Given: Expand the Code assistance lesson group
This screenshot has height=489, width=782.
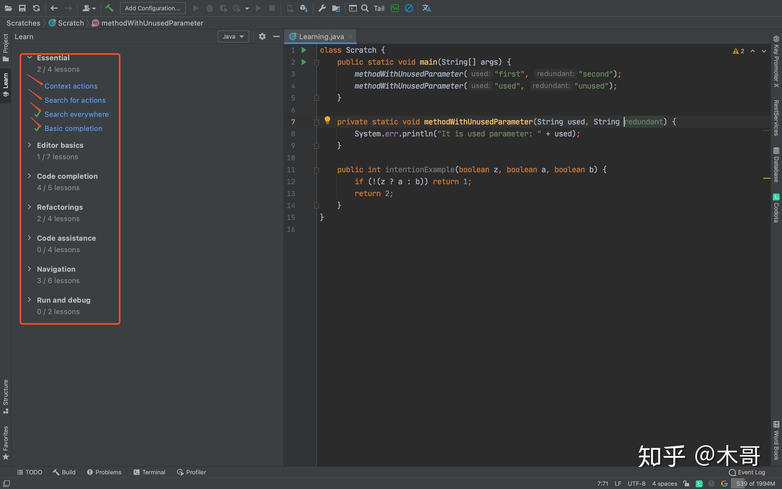Looking at the screenshot, I should click(30, 238).
